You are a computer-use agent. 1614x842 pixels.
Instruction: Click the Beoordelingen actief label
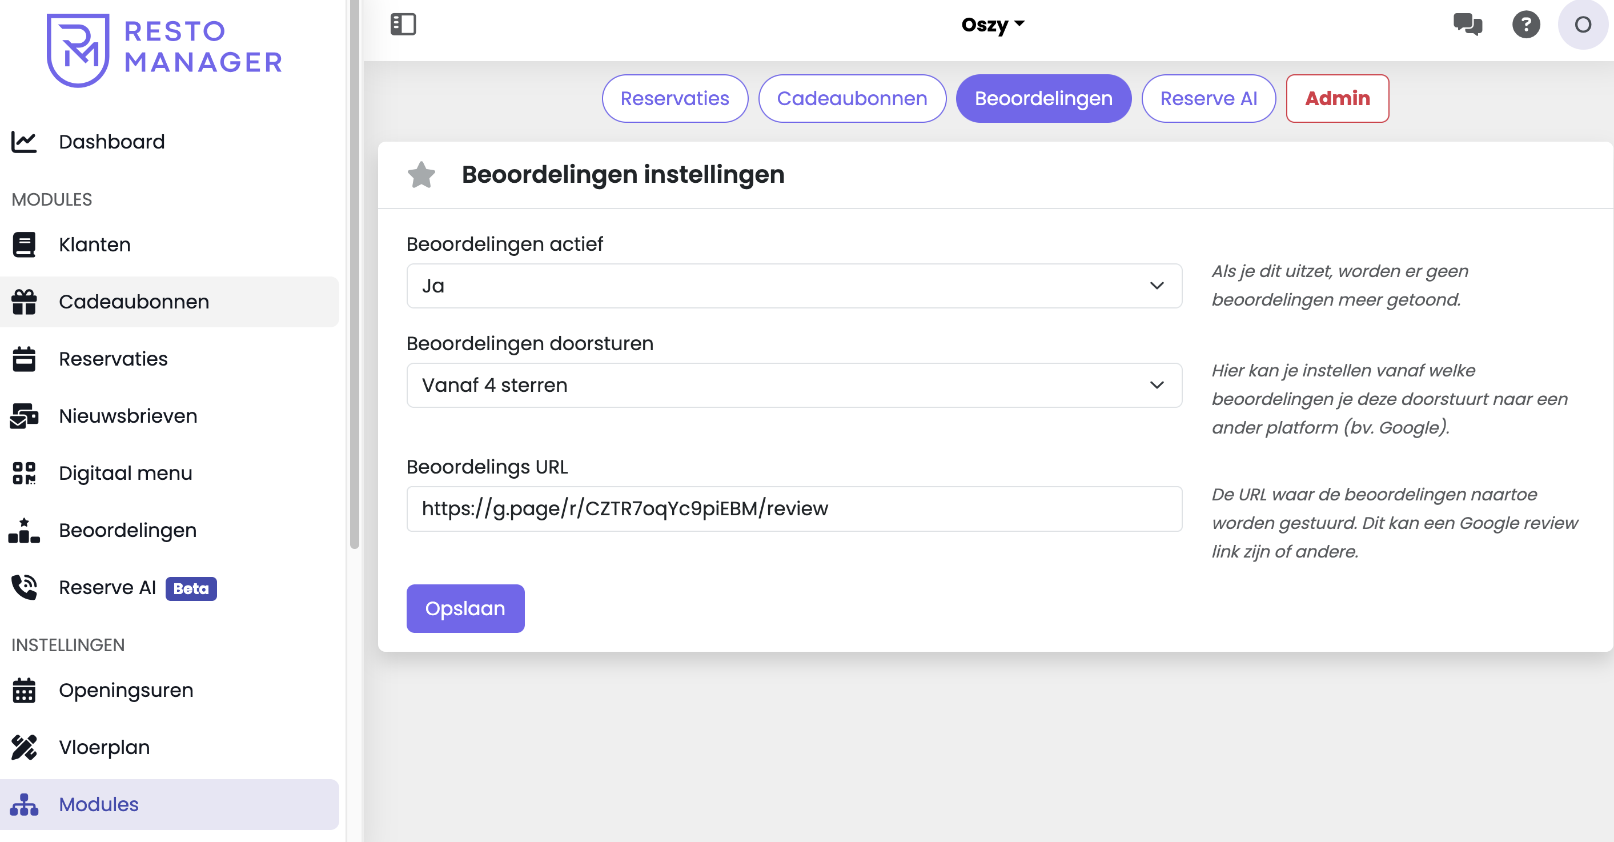coord(504,244)
